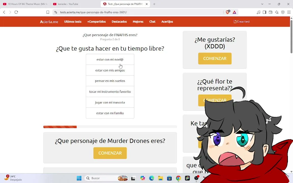Screen dimensions: 293x183
Task: Open the browser hamburger menu
Action: pos(289,12)
